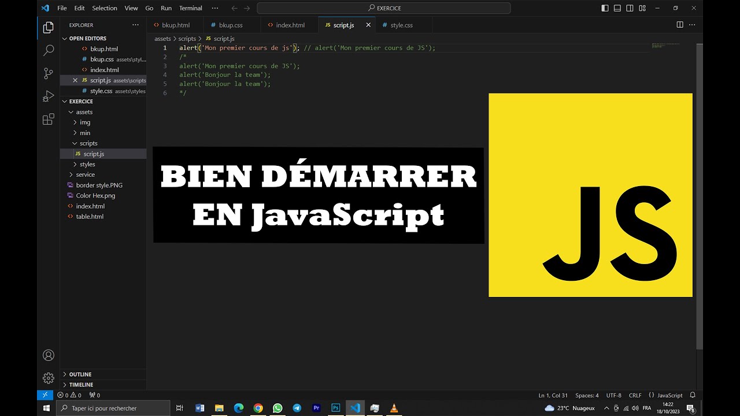Open border style.PNG in explorer

tap(103, 185)
